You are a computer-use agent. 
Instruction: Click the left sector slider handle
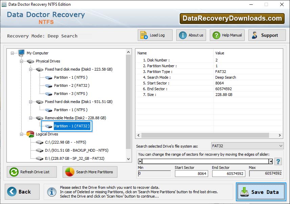click(140, 161)
